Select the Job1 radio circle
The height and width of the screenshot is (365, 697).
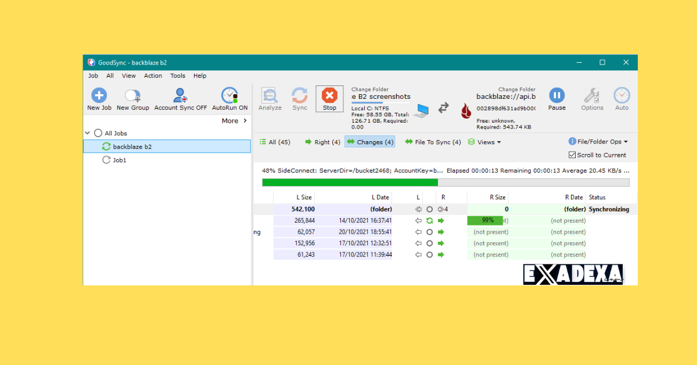coord(106,160)
